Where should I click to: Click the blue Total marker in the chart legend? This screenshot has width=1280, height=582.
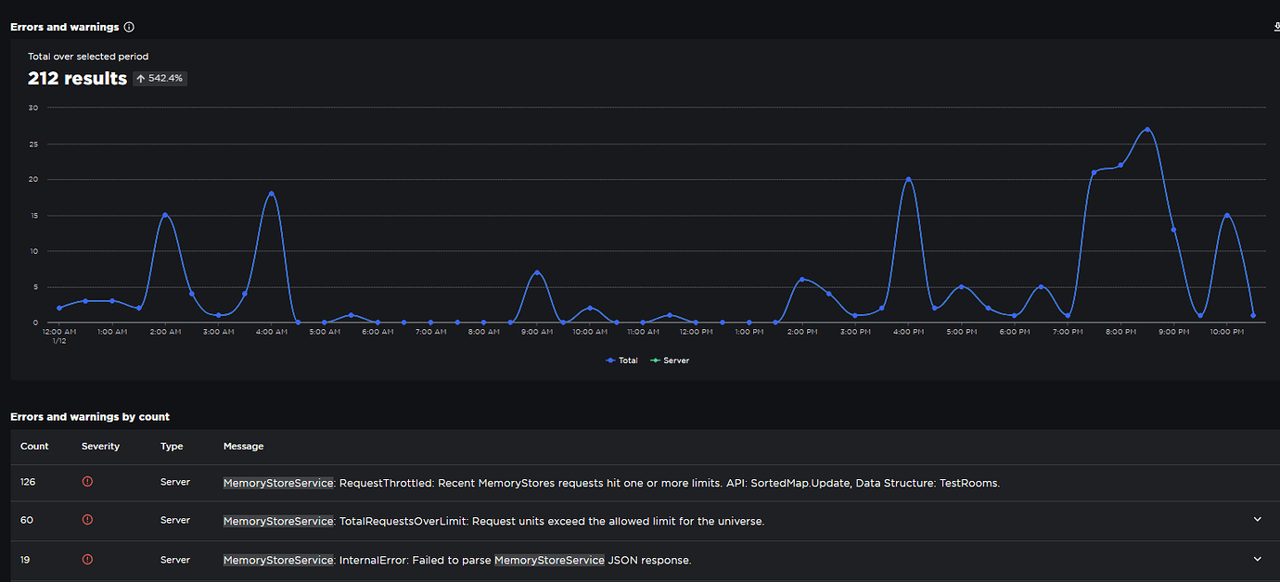[609, 360]
